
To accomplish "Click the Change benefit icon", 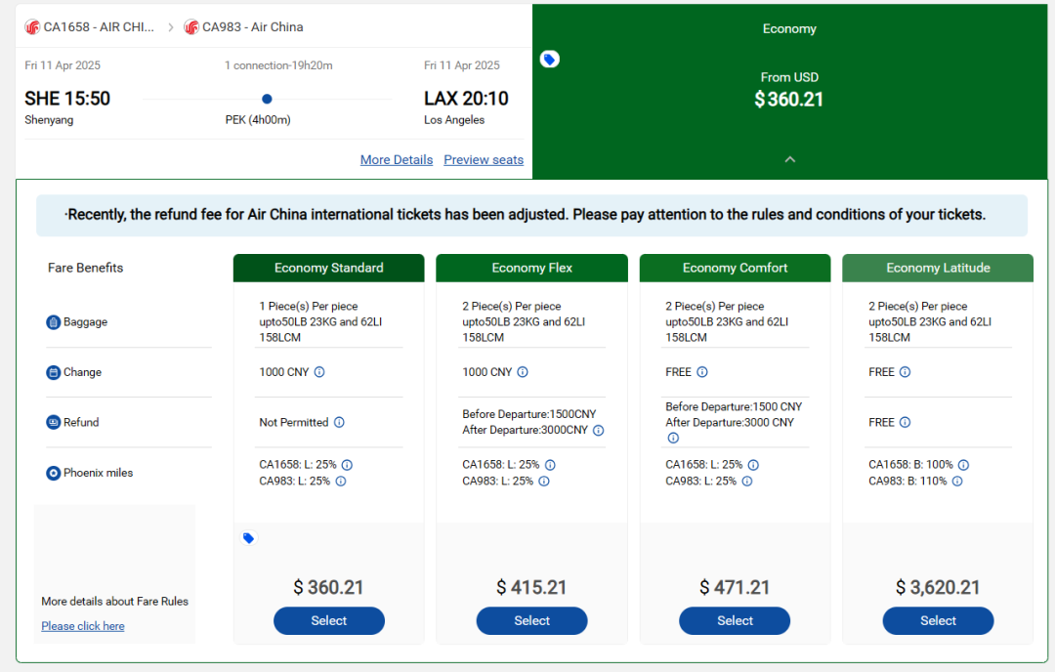I will [53, 373].
